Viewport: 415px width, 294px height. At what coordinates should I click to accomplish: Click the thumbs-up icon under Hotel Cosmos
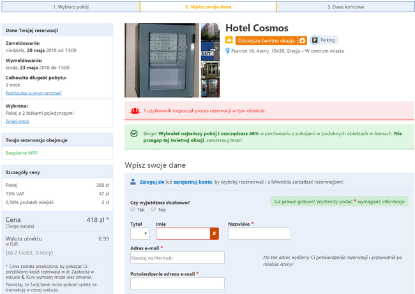point(229,40)
